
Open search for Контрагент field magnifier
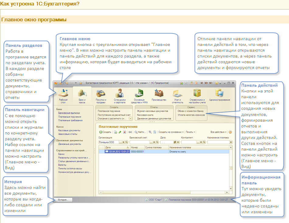pos(204,142)
